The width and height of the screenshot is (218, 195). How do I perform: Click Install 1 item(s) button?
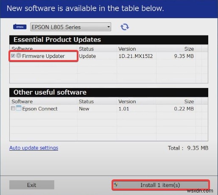point(160,185)
